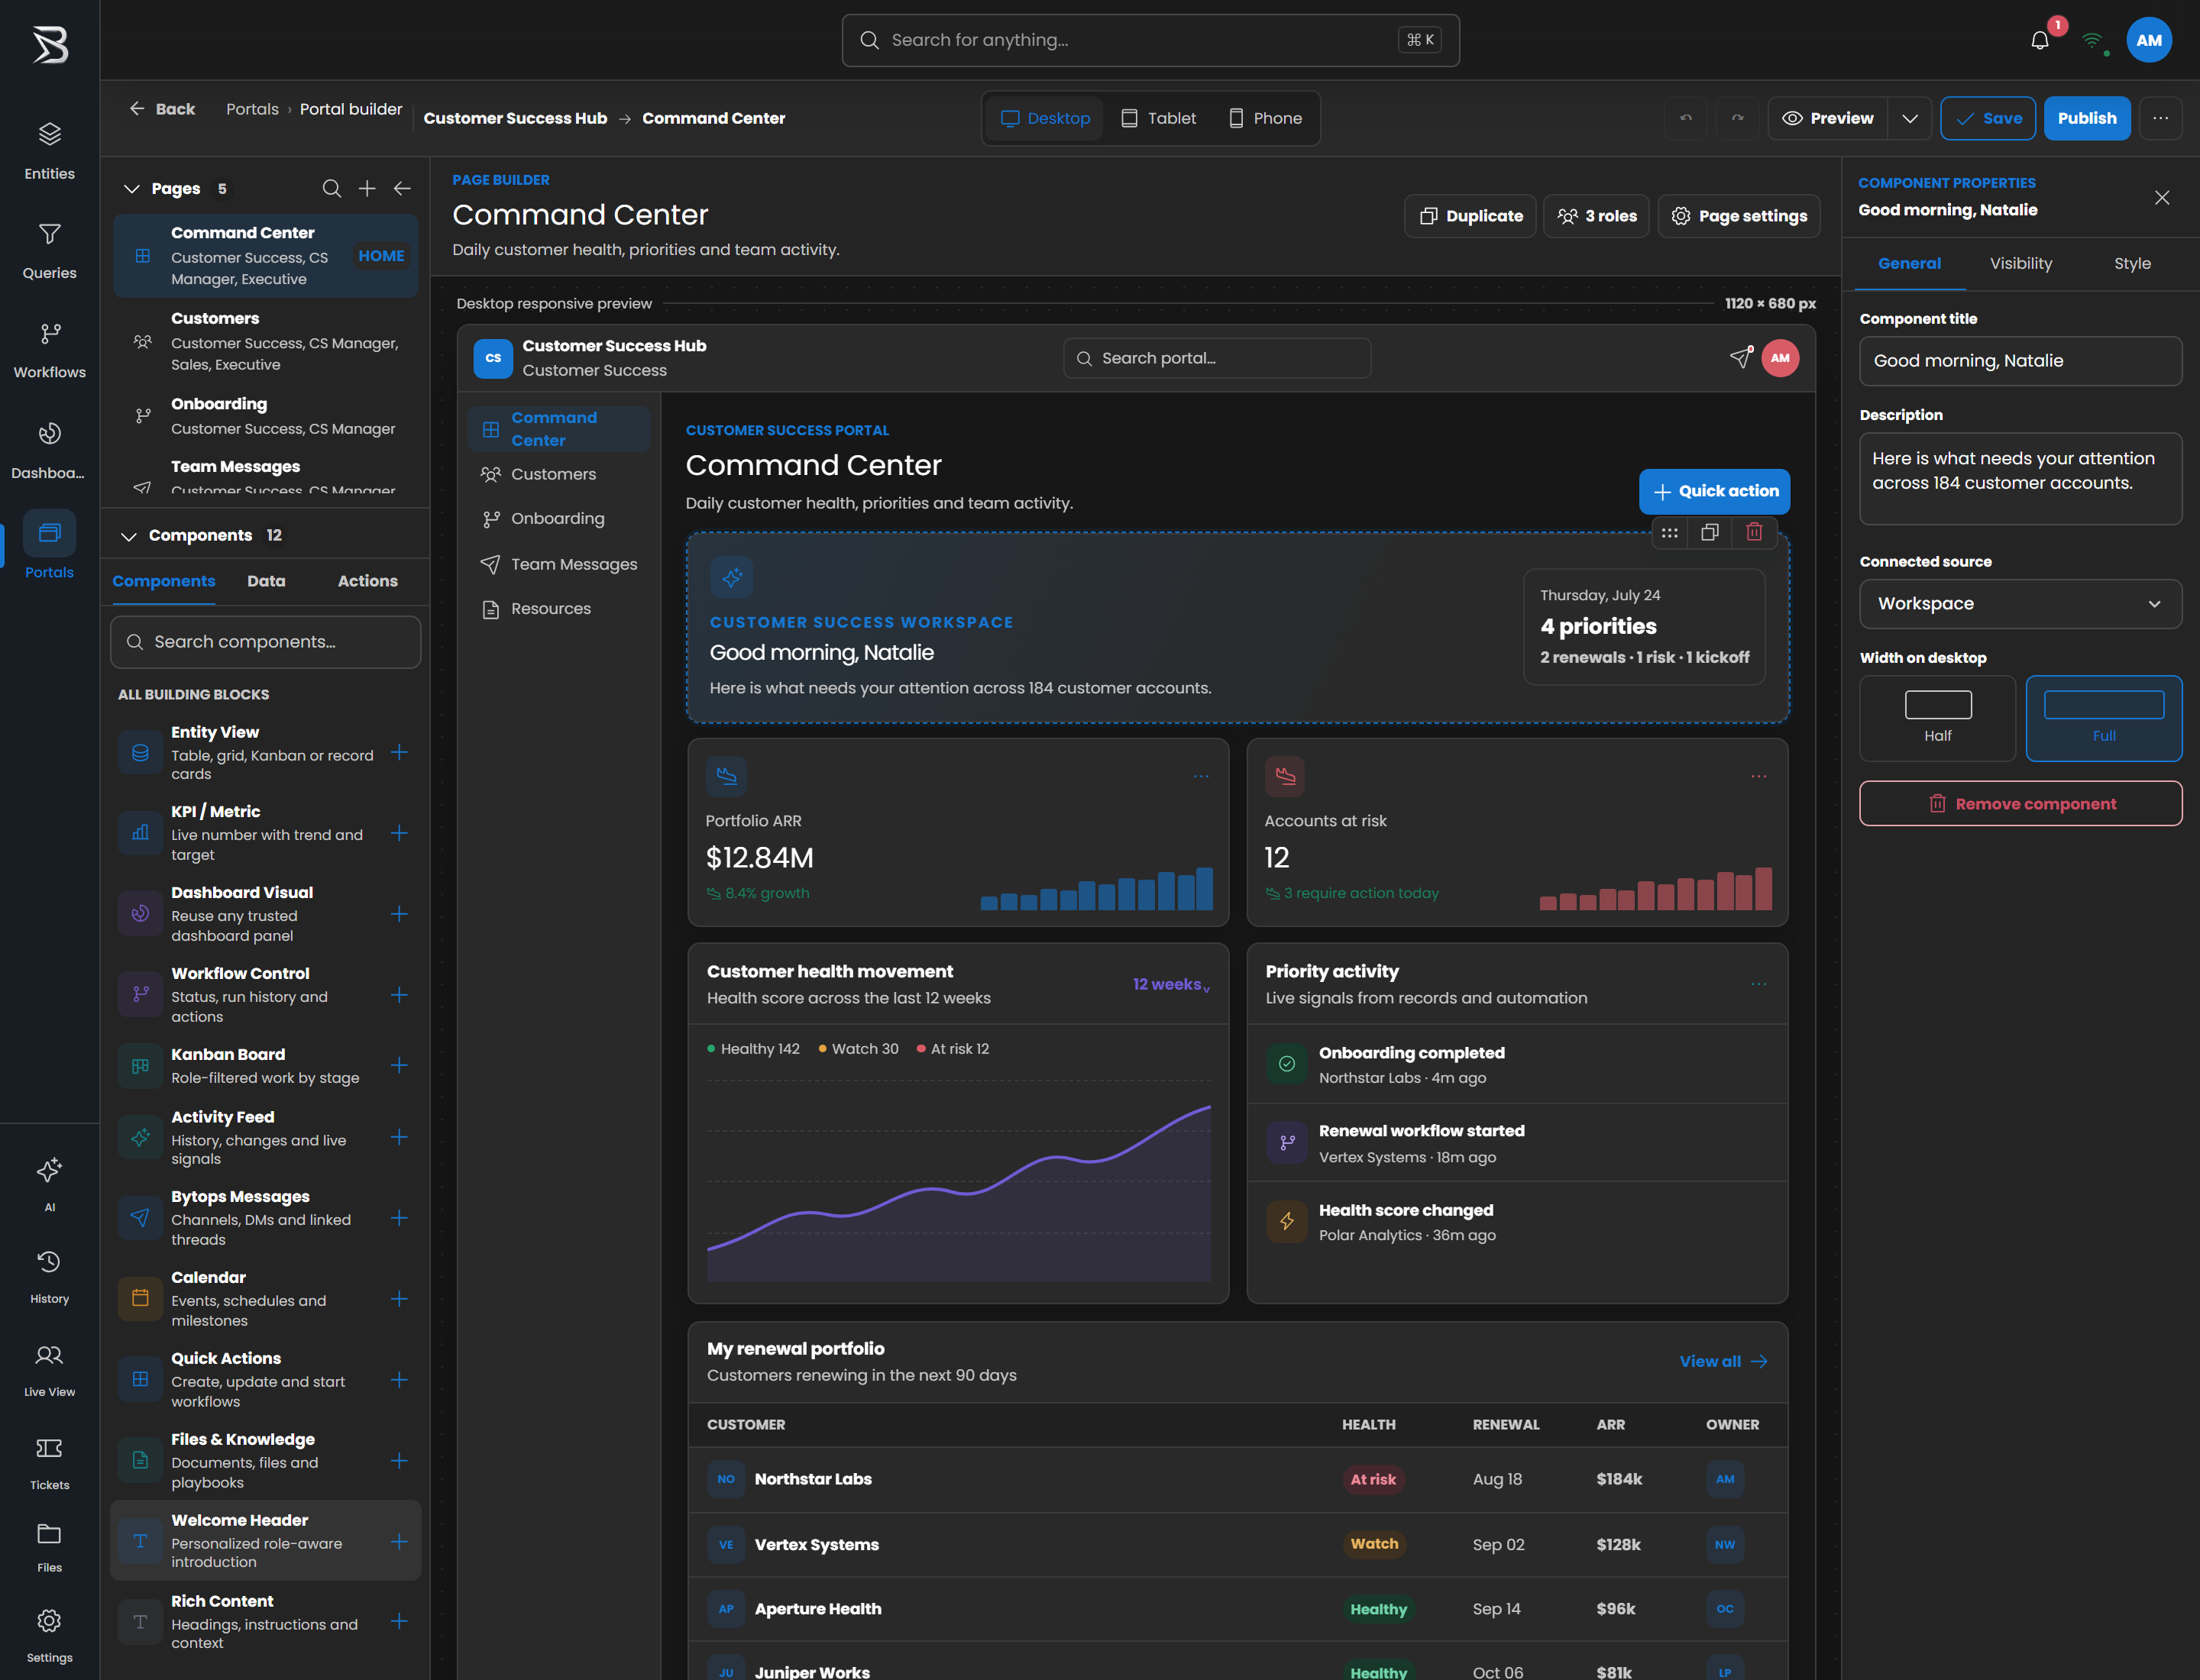The width and height of the screenshot is (2200, 1680).
Task: Click the Component title input field
Action: [2020, 361]
